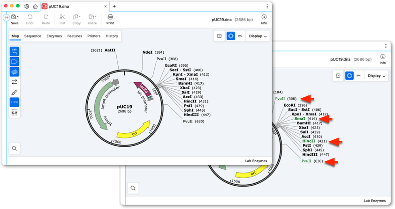
Task: Click the Lab Enzymes label in front window
Action: (x=256, y=161)
